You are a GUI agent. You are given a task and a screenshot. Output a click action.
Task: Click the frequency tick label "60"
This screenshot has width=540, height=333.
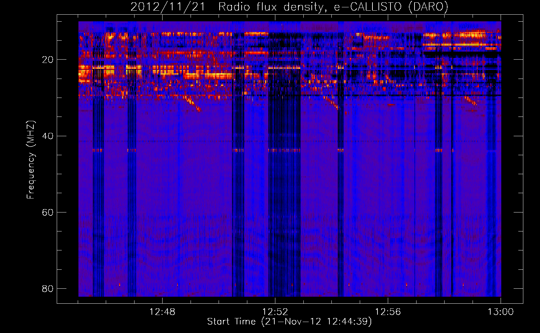(x=48, y=212)
